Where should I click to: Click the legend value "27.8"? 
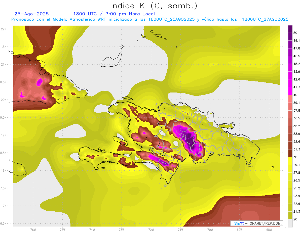coord(296,173)
